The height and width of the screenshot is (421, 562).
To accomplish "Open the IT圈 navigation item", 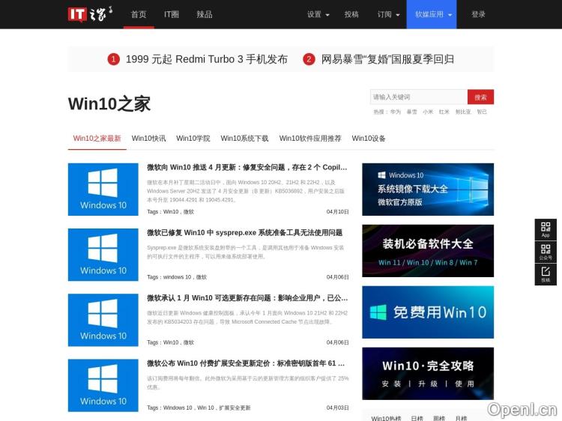I will [x=172, y=14].
